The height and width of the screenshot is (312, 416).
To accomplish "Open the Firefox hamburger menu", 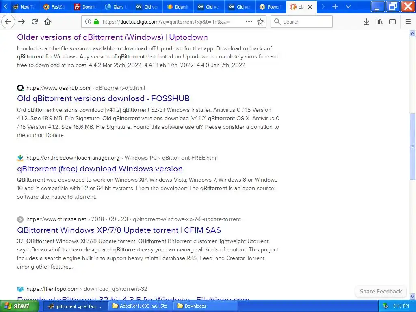I will (x=408, y=22).
